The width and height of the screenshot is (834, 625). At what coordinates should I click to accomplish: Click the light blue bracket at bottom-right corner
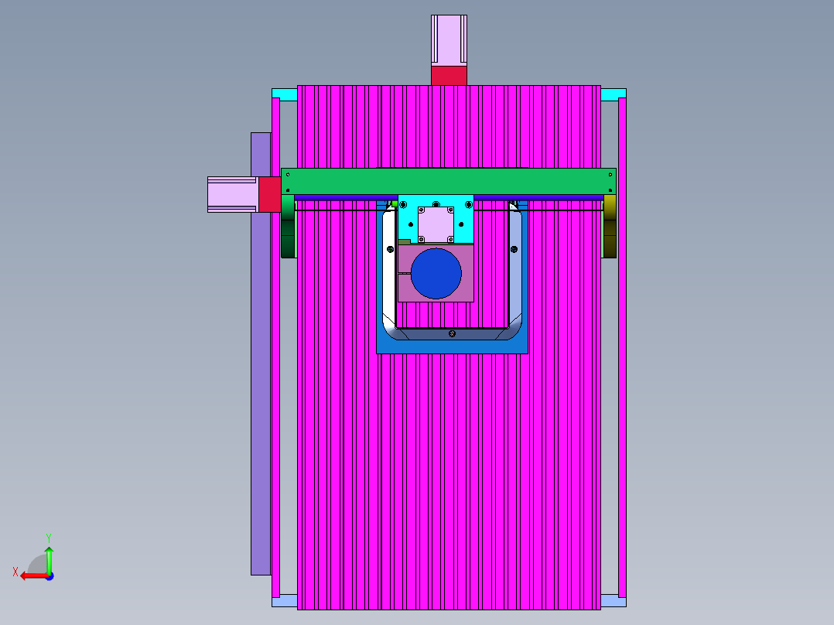(x=613, y=600)
